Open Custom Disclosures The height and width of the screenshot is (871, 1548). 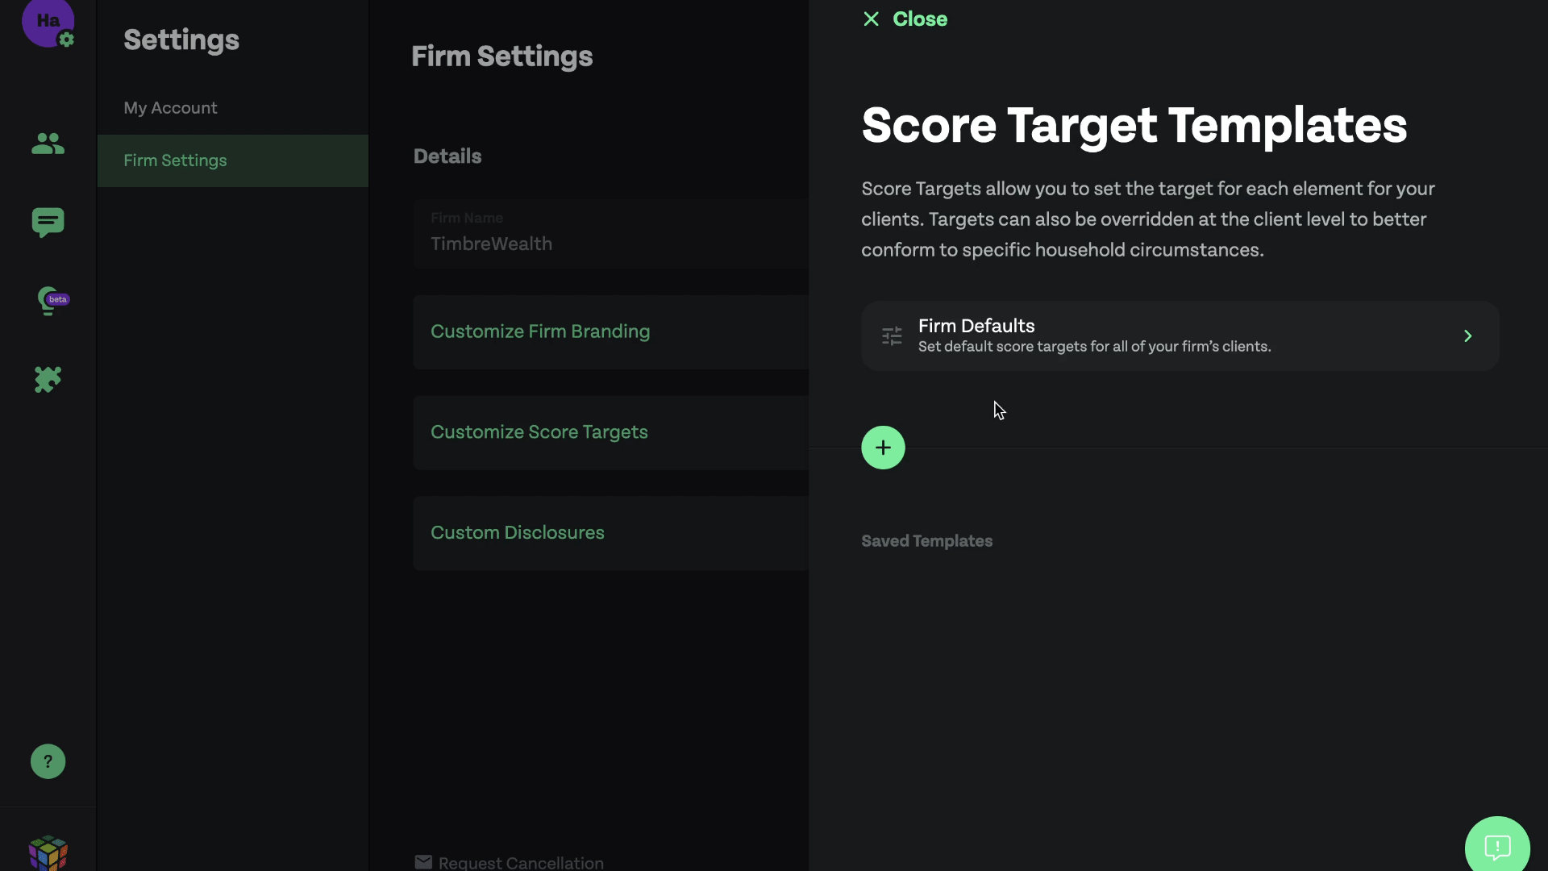pyautogui.click(x=610, y=533)
